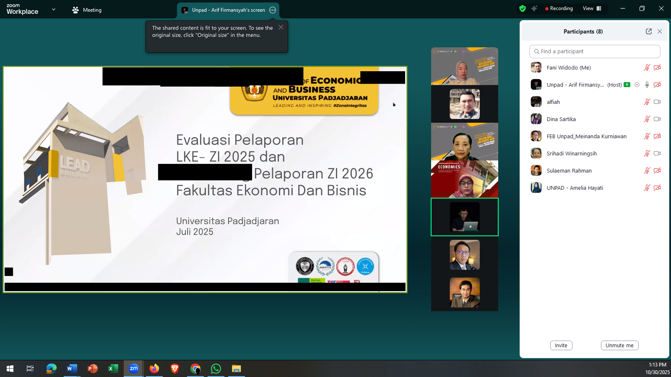Expand the Zoom Workplace dropdown chevron
671x377 pixels.
54,9
